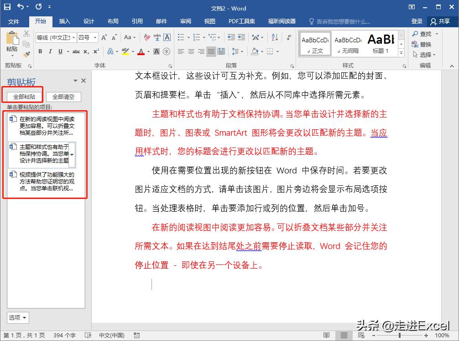Apply Underline to the text

pyautogui.click(x=60, y=51)
